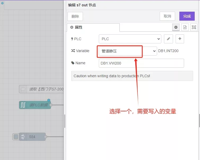Viewport: 200px width, 160px height.
Task: Click the 编辑 s7 out 节点 title
Action: (82, 5)
